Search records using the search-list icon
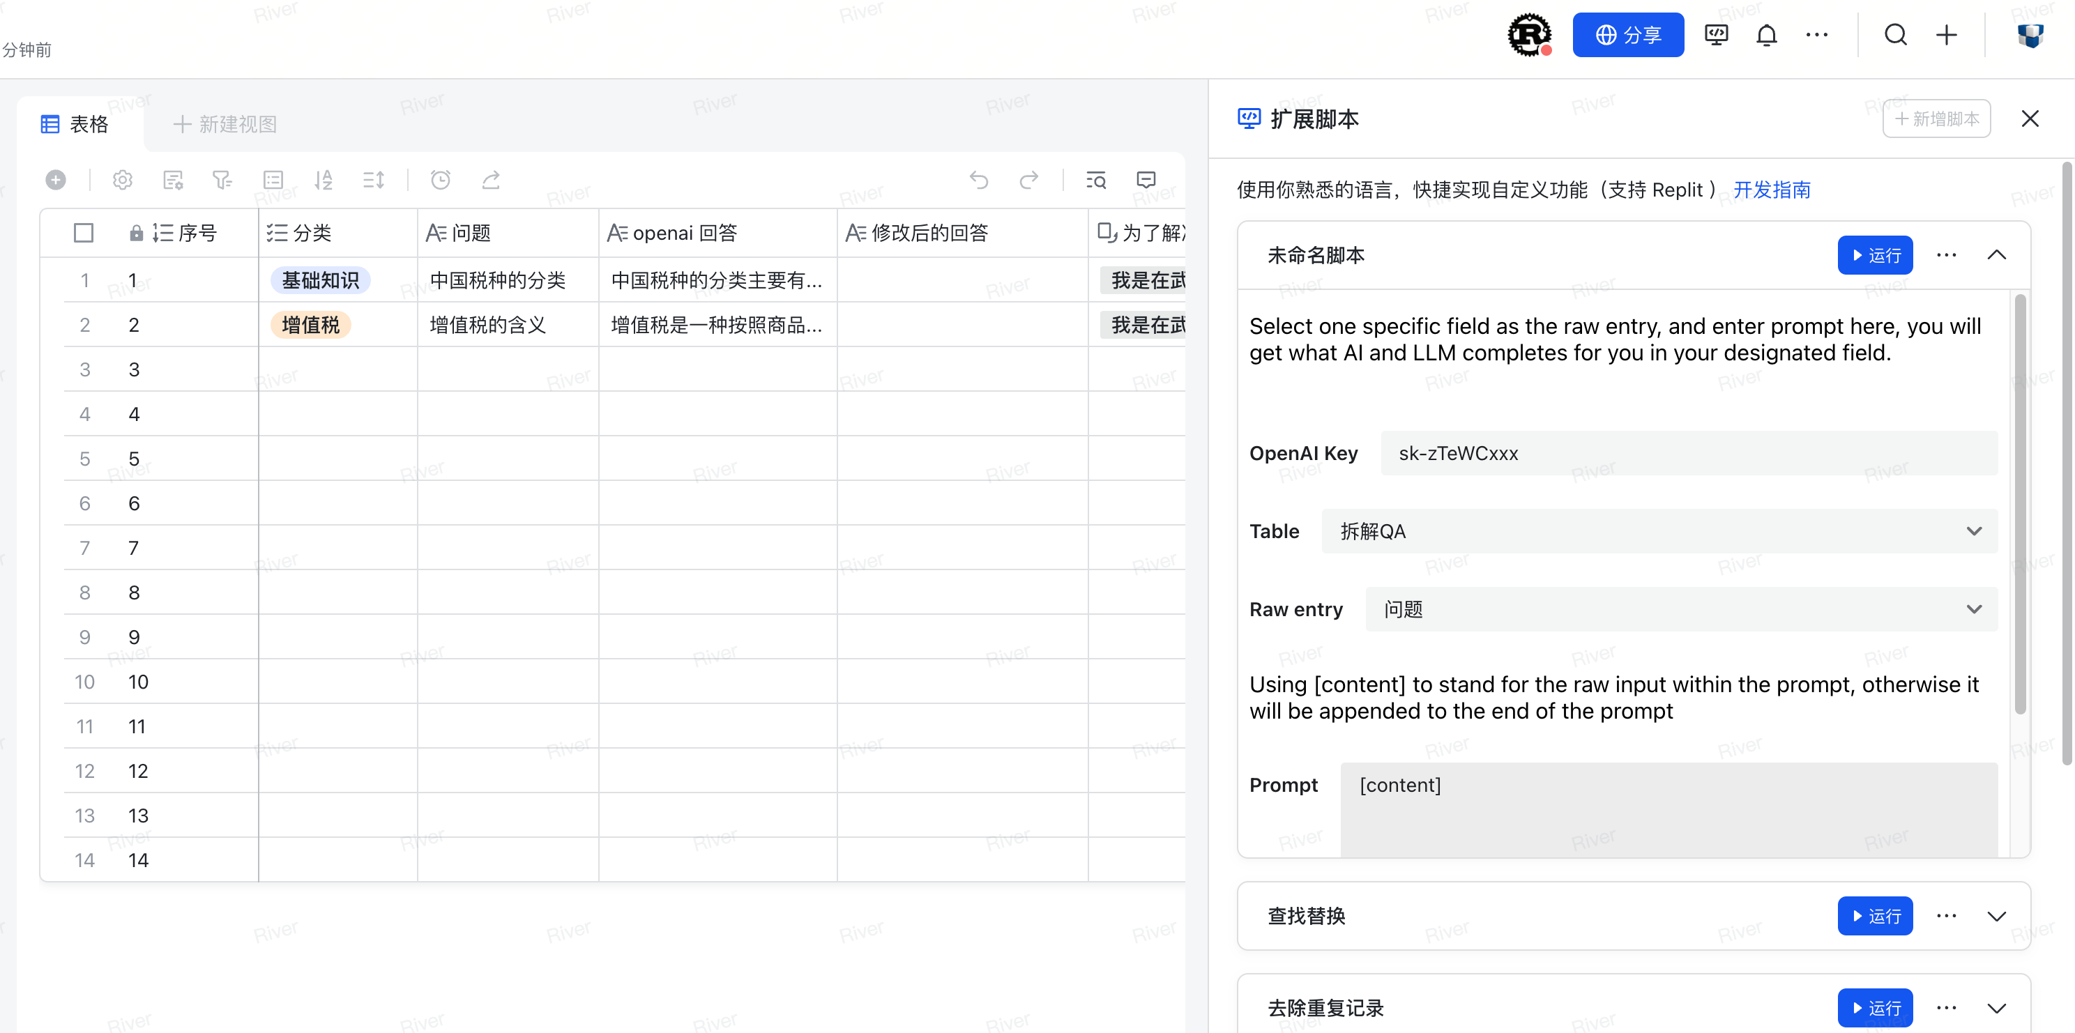The width and height of the screenshot is (2075, 1033). (x=1096, y=180)
